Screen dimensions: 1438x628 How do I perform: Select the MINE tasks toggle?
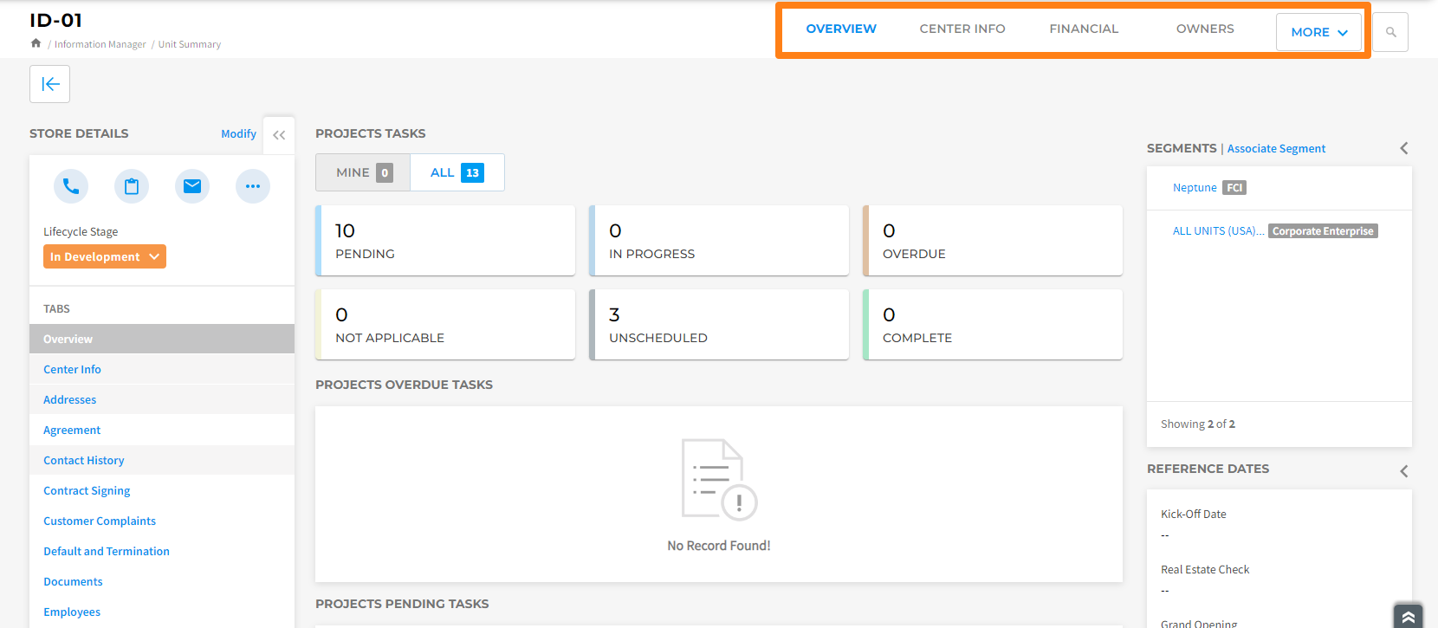coord(364,172)
